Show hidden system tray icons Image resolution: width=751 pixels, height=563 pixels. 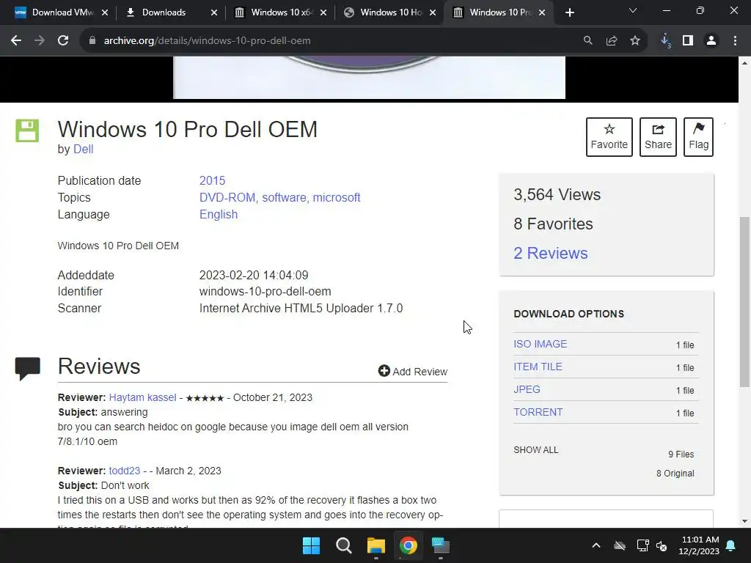click(596, 545)
